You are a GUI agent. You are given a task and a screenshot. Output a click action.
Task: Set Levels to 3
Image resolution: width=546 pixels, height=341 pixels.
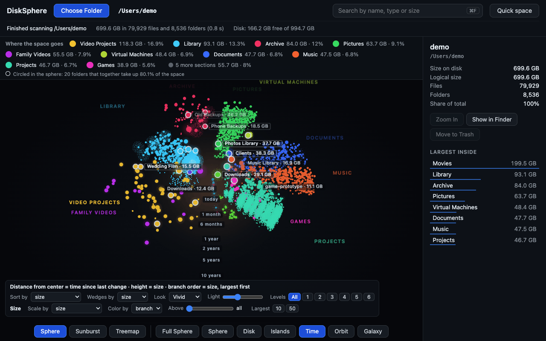[x=332, y=297]
